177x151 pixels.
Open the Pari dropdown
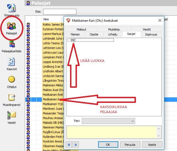[x=108, y=121]
